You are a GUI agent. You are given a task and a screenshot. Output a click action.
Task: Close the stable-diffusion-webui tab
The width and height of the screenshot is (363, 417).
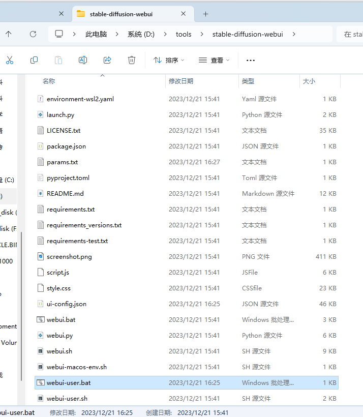tap(183, 14)
